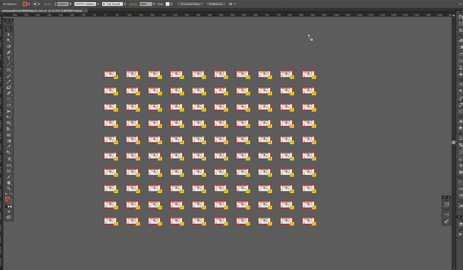Open fill color dropdown in control bar
Screen dimensions: 463x270
tap(29, 4)
